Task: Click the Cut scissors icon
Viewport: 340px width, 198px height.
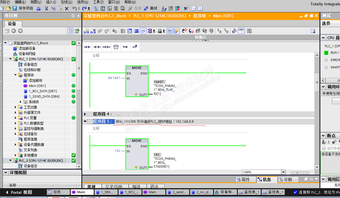Action: [x=46, y=8]
